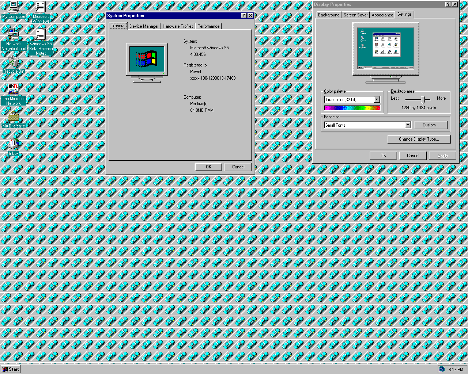This screenshot has height=374, width=468.
Task: Close the System Properties window
Action: pos(250,16)
